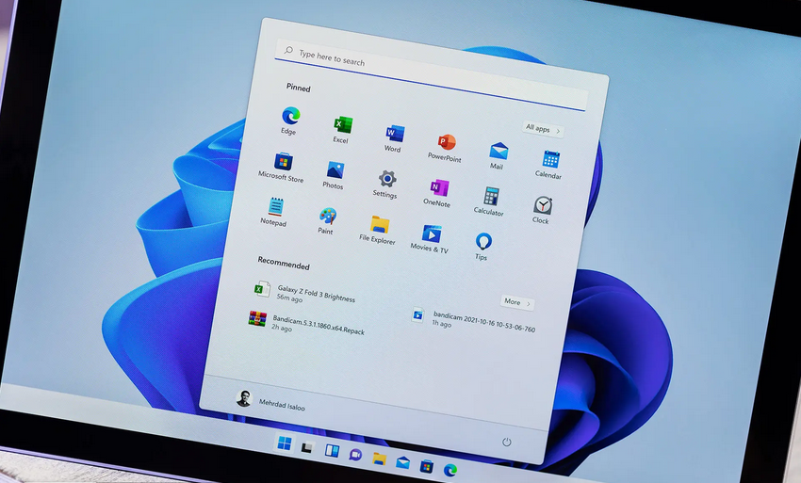Launch PowerPoint pinned app

pyautogui.click(x=446, y=148)
